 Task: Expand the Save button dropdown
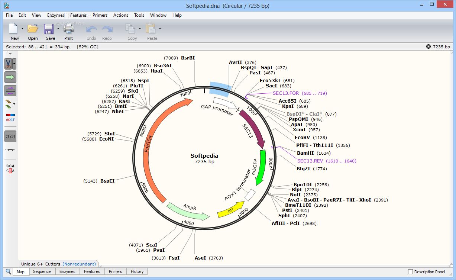[x=58, y=28]
